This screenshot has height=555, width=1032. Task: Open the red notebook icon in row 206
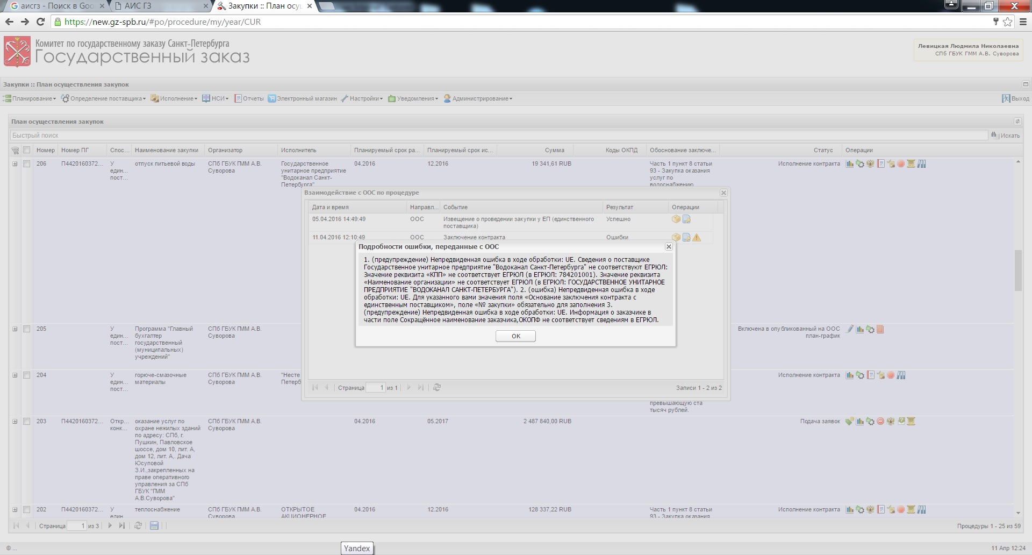coord(880,164)
